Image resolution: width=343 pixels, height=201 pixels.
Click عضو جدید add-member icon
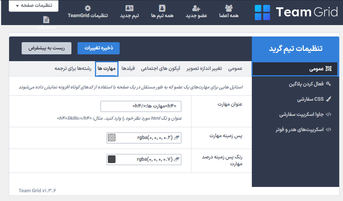click(196, 8)
